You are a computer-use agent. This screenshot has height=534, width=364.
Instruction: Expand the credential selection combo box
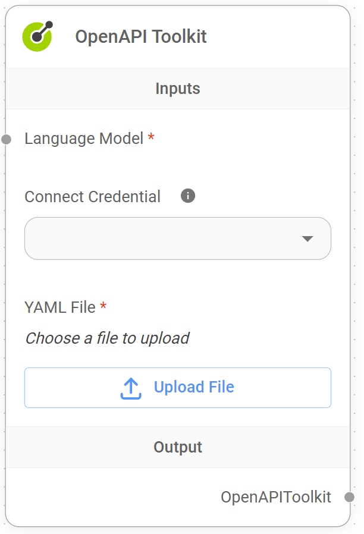pos(177,238)
